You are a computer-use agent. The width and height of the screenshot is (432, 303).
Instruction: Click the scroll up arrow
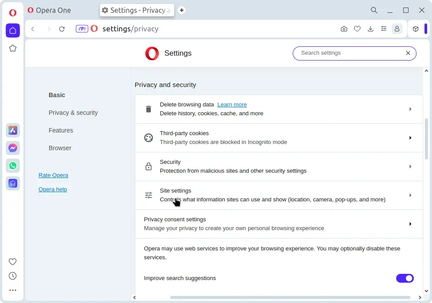[x=426, y=71]
